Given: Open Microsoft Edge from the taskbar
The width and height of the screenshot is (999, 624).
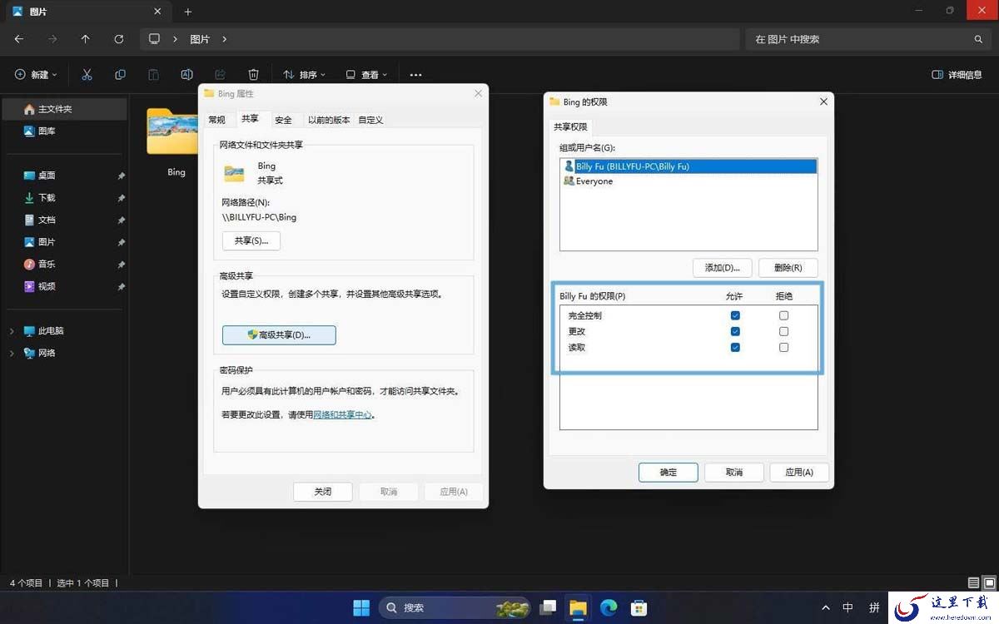Looking at the screenshot, I should tap(609, 608).
